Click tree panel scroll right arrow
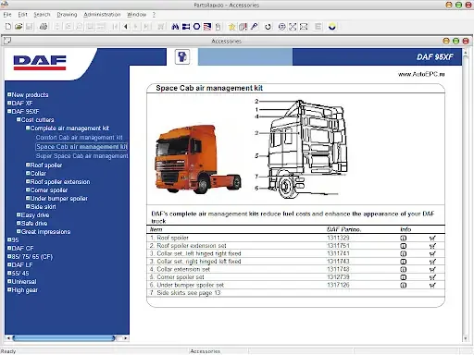Screen dimensions: 474x355 tap(125, 338)
